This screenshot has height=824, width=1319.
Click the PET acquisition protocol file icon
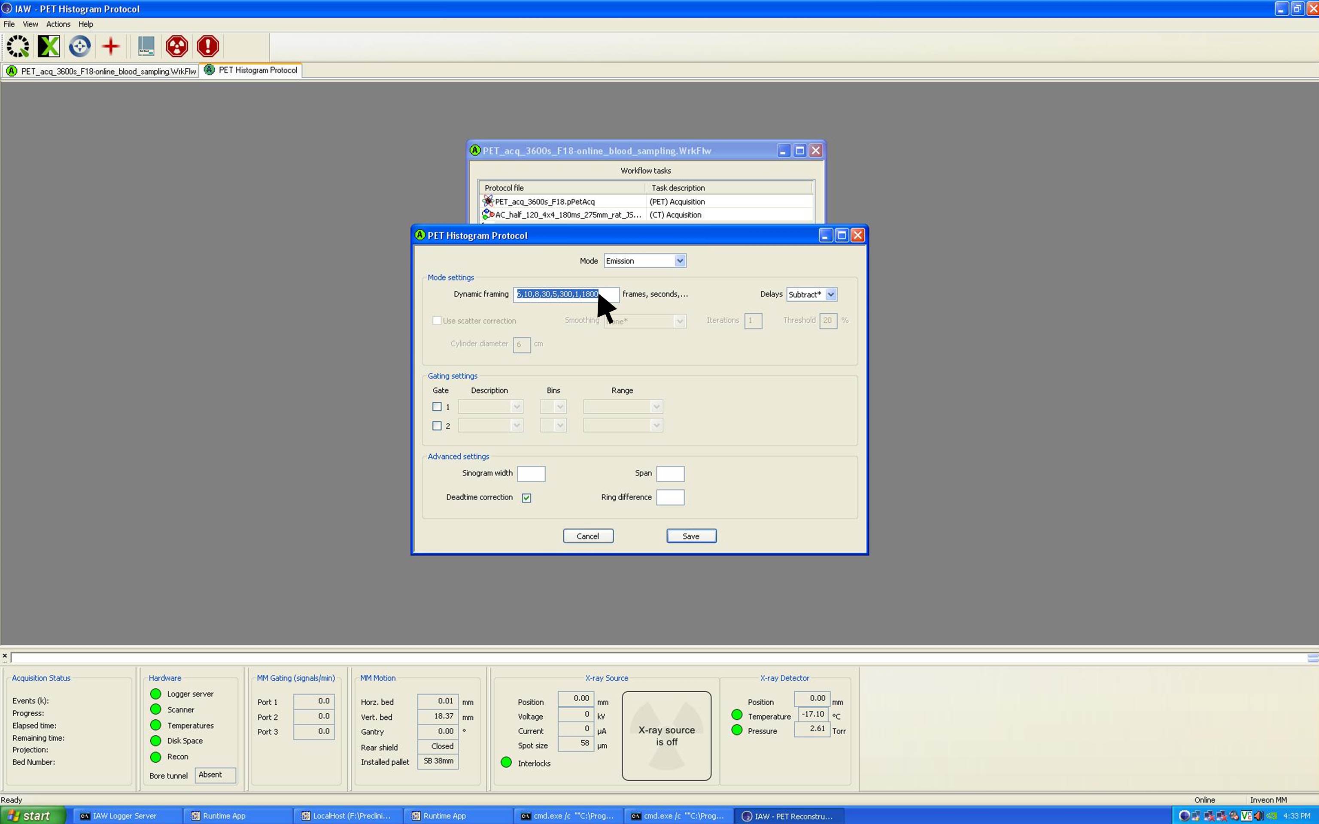[x=488, y=201]
